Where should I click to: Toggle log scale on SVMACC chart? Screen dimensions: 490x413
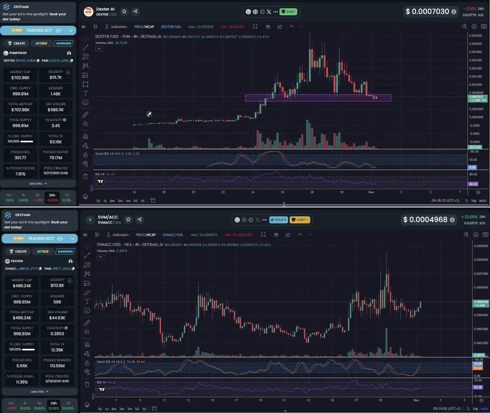point(475,409)
